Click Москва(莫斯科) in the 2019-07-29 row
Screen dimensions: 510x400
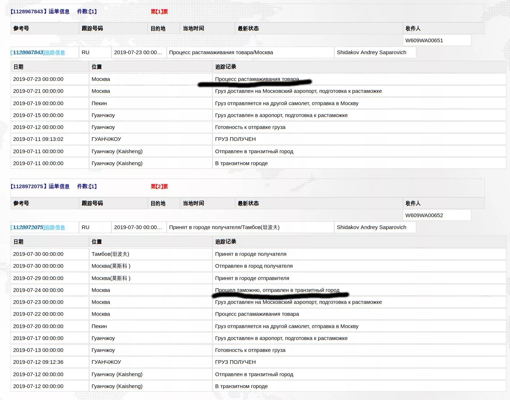(151, 278)
